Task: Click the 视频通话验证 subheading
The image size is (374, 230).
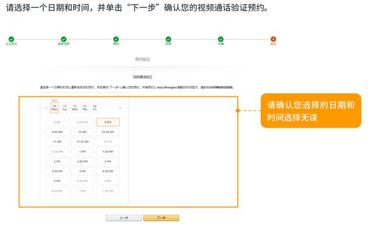Action: click(x=143, y=77)
